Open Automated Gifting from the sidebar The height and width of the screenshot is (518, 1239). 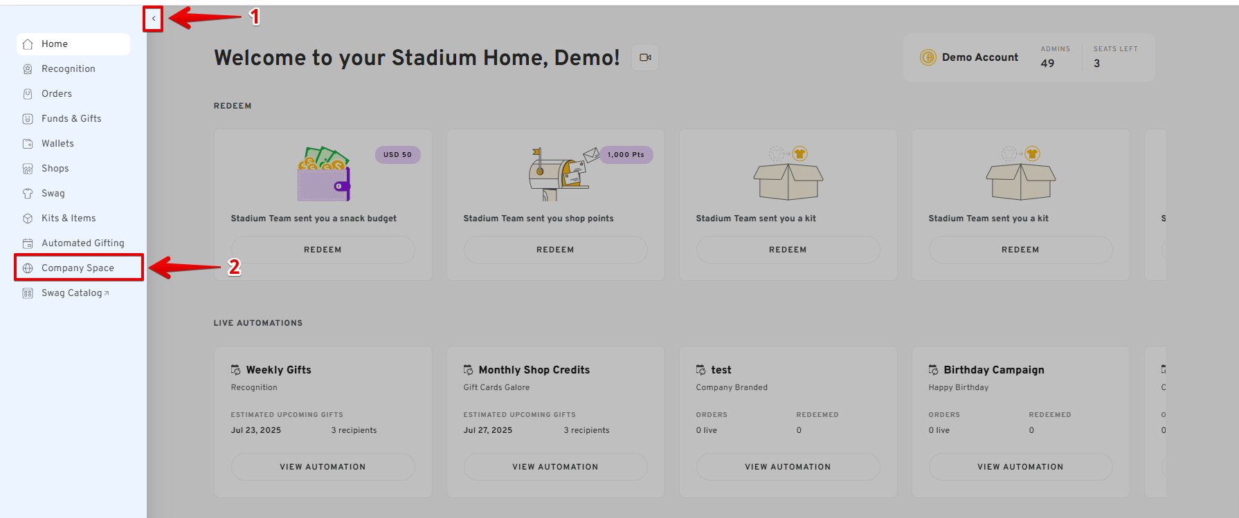pos(82,243)
